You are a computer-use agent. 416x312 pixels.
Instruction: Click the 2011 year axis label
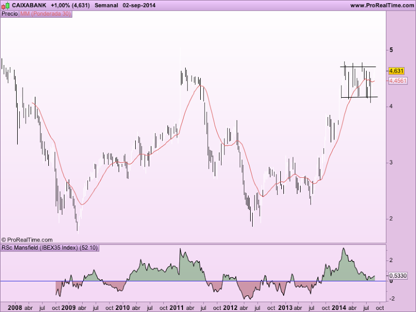tap(177, 308)
